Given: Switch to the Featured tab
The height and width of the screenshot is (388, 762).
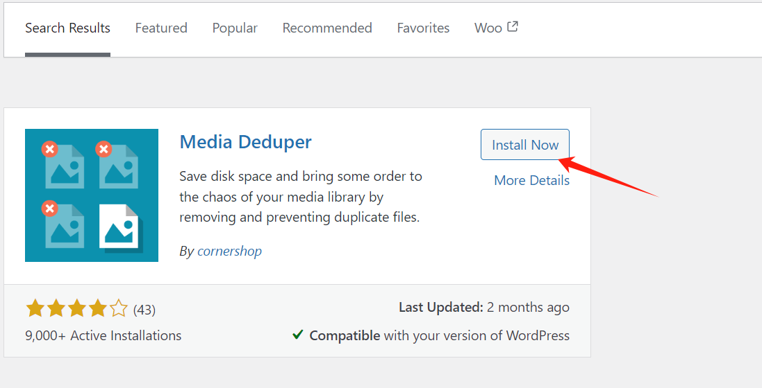Looking at the screenshot, I should coord(161,28).
